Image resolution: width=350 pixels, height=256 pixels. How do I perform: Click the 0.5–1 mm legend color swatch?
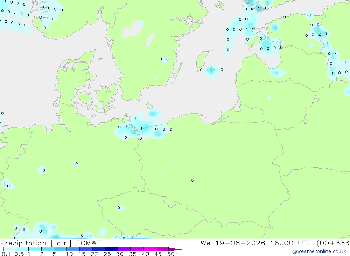pos(22,249)
